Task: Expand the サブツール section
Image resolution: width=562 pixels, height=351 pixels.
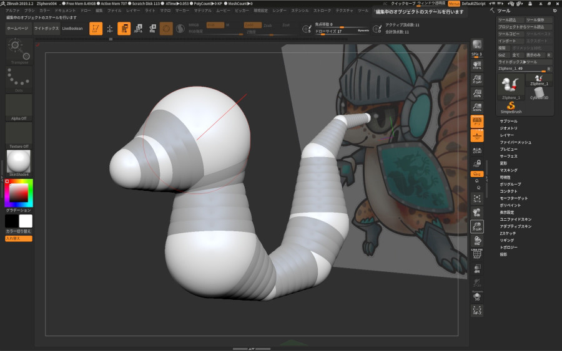Action: coord(508,122)
